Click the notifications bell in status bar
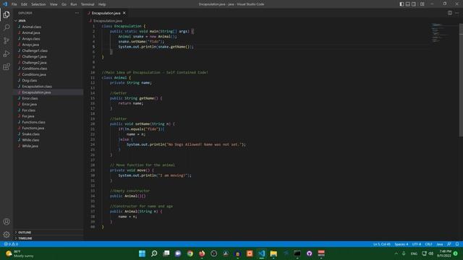Image resolution: width=463 pixels, height=260 pixels. coord(457,244)
